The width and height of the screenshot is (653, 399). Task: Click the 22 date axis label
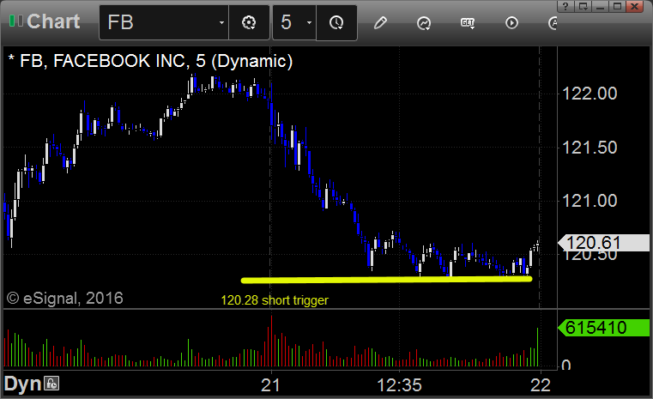click(541, 385)
